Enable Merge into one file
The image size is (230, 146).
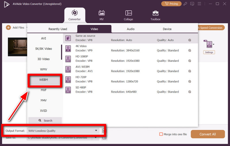click(x=161, y=134)
